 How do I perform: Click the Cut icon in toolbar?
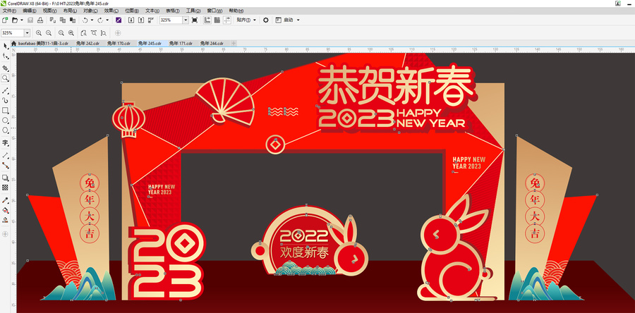pyautogui.click(x=53, y=20)
